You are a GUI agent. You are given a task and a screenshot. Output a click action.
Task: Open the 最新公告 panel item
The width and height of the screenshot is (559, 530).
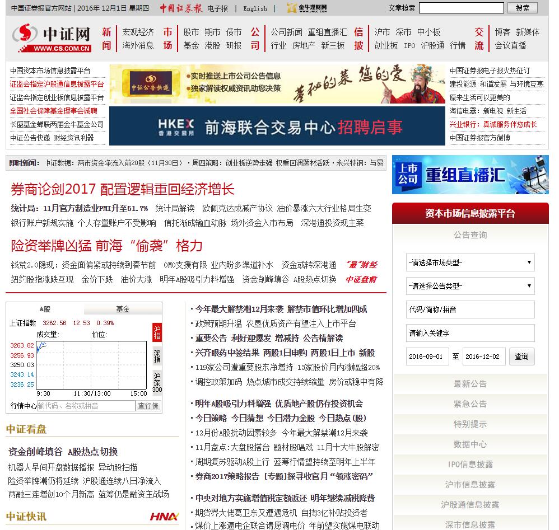tap(471, 384)
